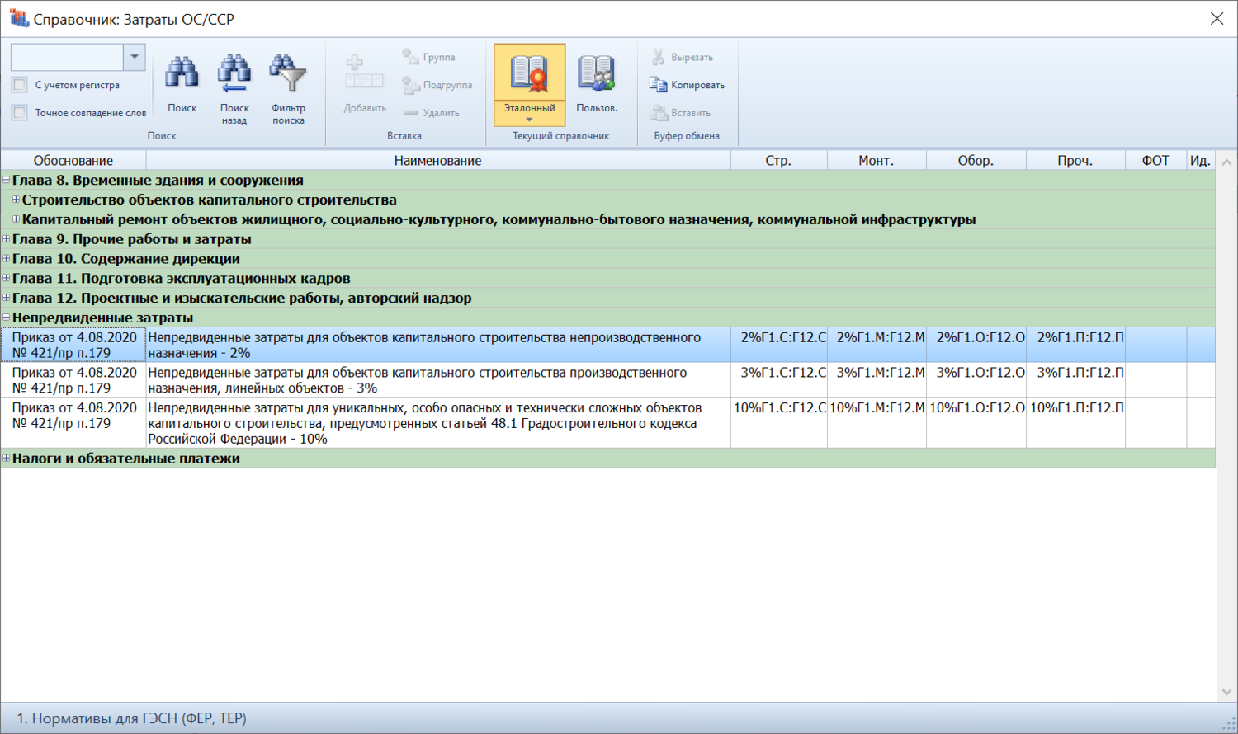Select the Эталонный reference book icon
Image resolution: width=1238 pixels, height=734 pixels.
coord(529,74)
